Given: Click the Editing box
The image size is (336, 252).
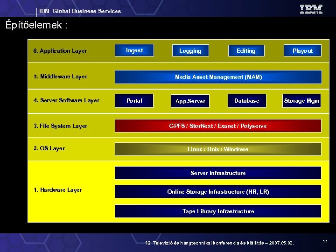Looking at the screenshot, I should coord(246,50).
